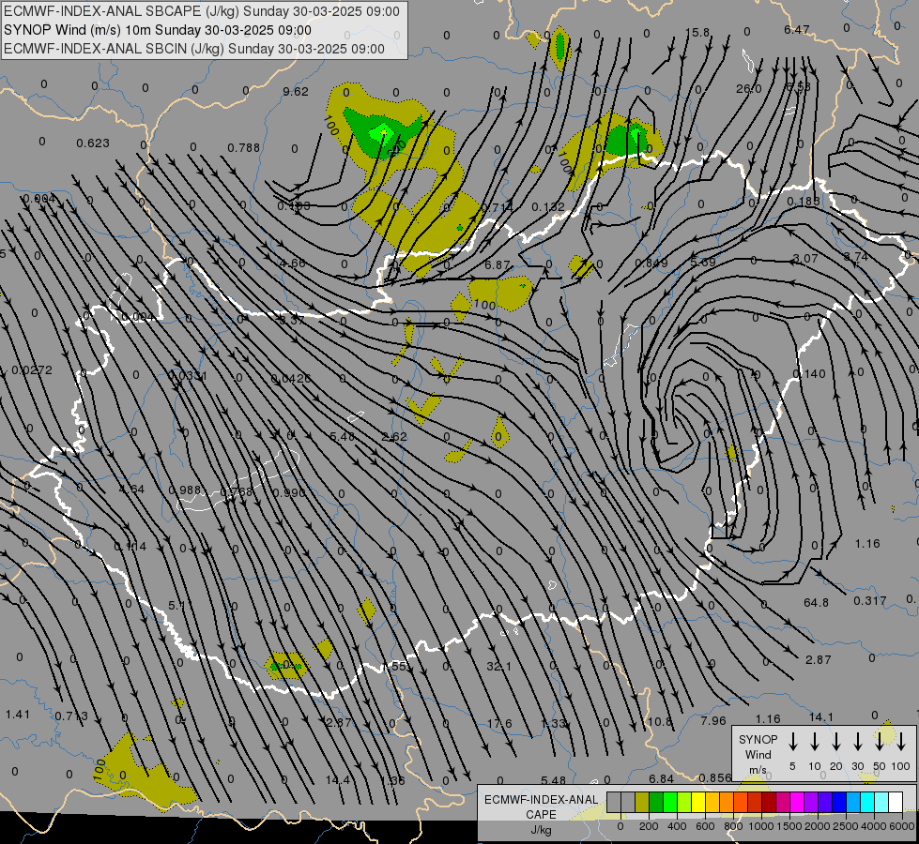The width and height of the screenshot is (919, 844).
Task: Click the 10 m/s wind arrow in legend
Action: [815, 742]
